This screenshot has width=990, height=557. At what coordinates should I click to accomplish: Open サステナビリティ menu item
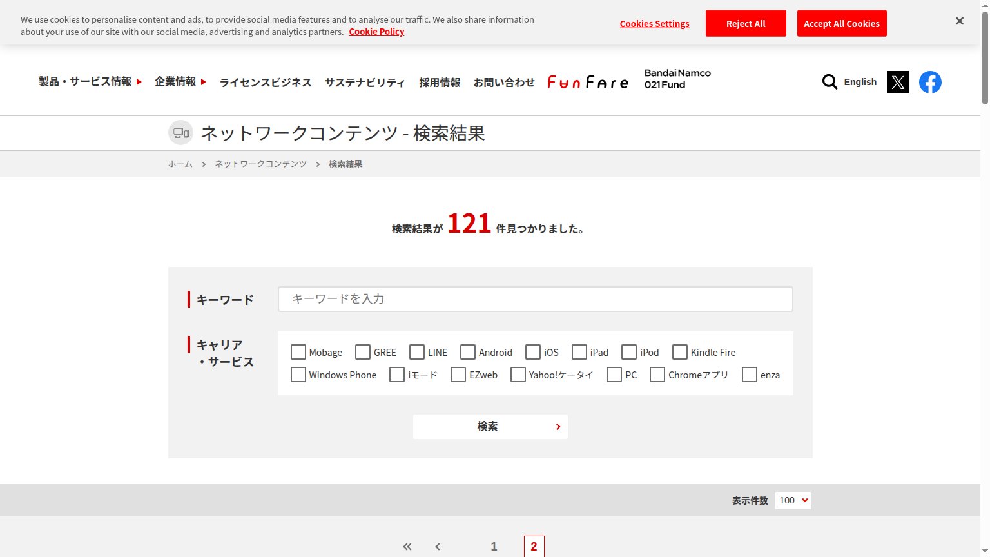click(x=365, y=83)
